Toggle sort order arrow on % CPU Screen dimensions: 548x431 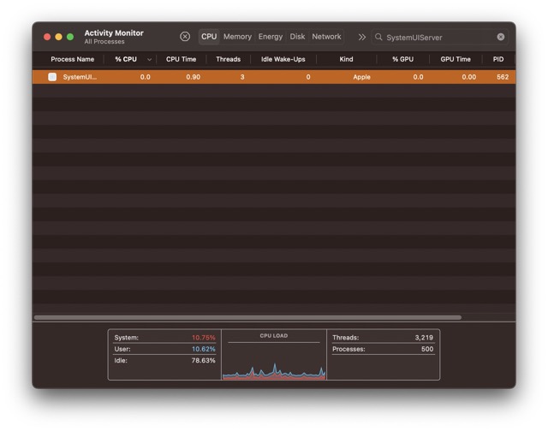click(x=150, y=60)
